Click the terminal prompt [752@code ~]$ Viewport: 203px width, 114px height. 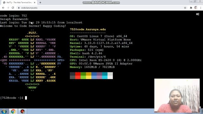point(12,98)
